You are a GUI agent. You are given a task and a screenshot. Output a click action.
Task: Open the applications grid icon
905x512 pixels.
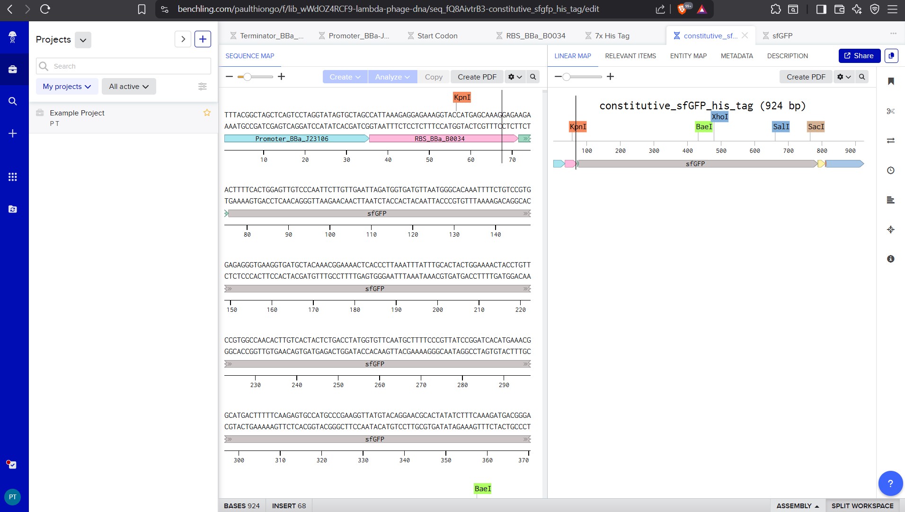[13, 177]
